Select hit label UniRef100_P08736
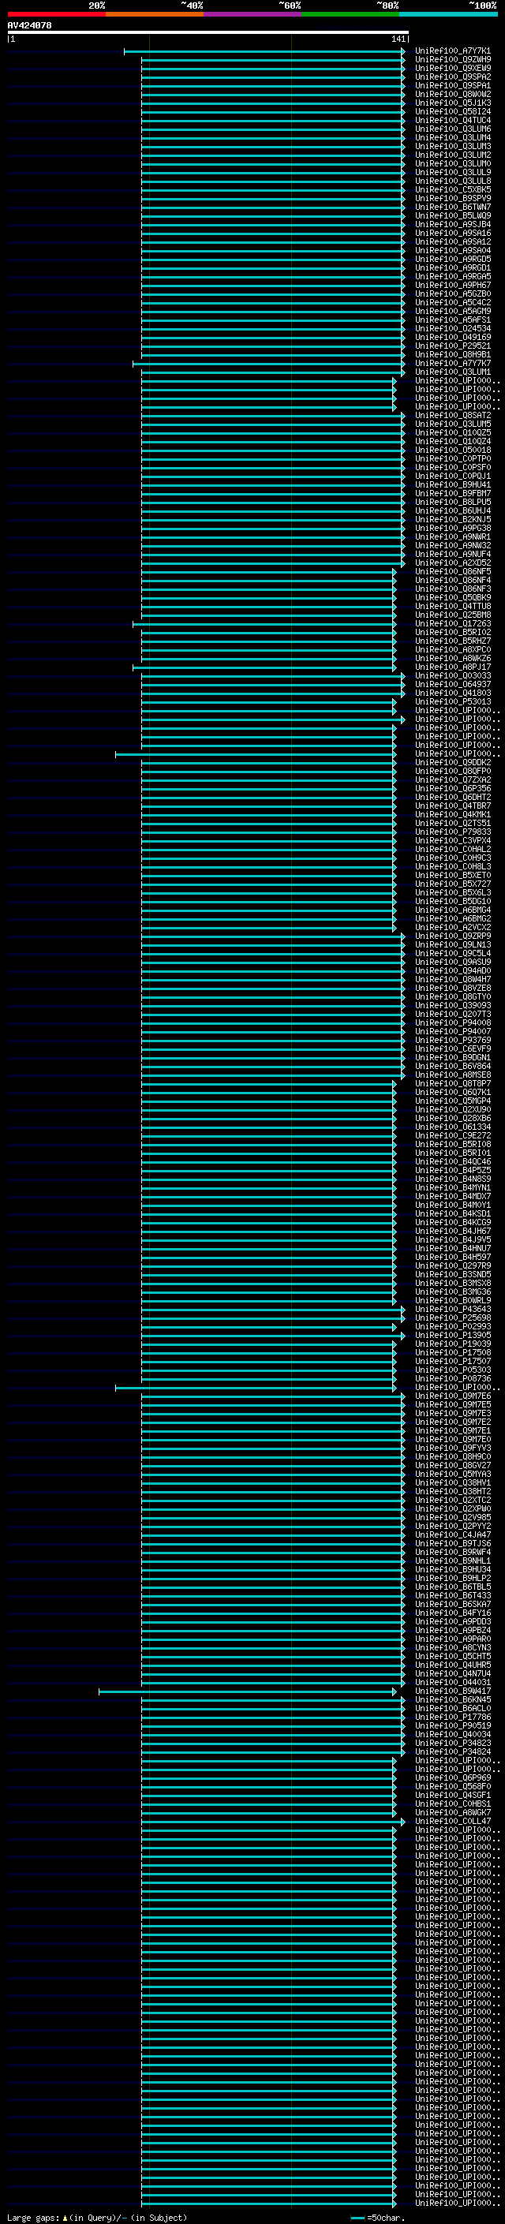This screenshot has width=505, height=2224. tap(452, 1378)
